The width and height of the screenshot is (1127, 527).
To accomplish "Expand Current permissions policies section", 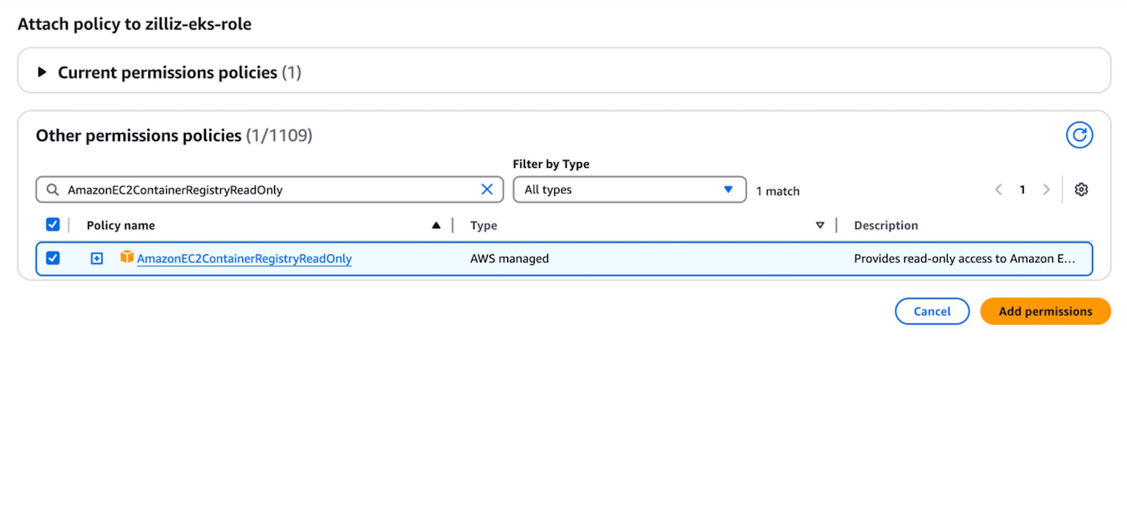I will pos(42,72).
